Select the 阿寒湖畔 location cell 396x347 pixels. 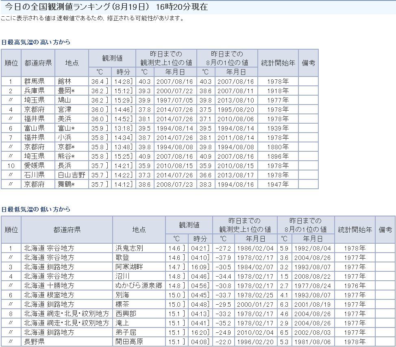click(129, 267)
